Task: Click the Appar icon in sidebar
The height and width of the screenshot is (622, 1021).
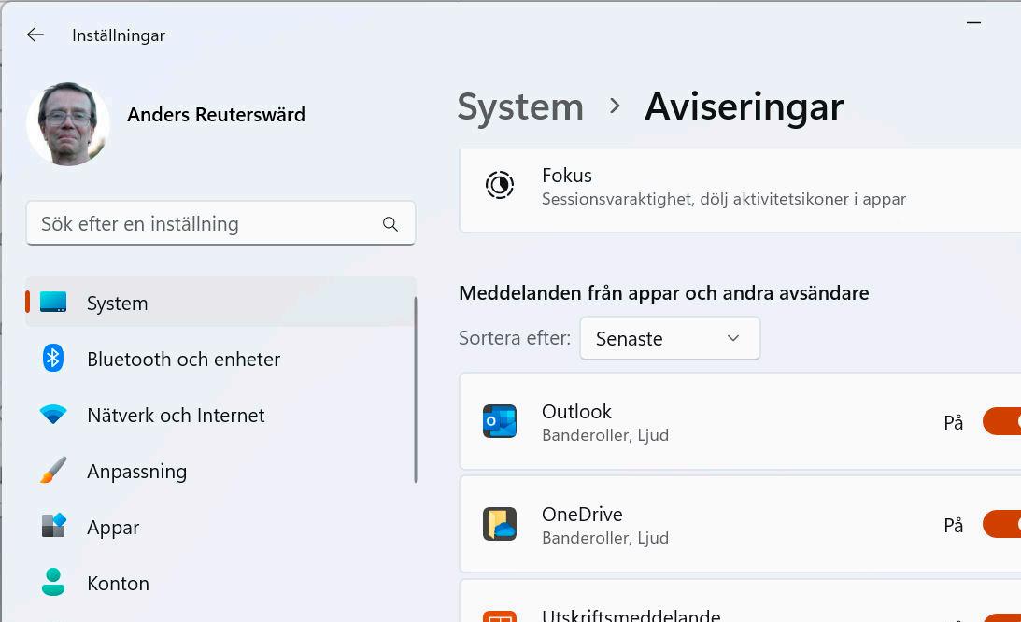Action: (53, 527)
